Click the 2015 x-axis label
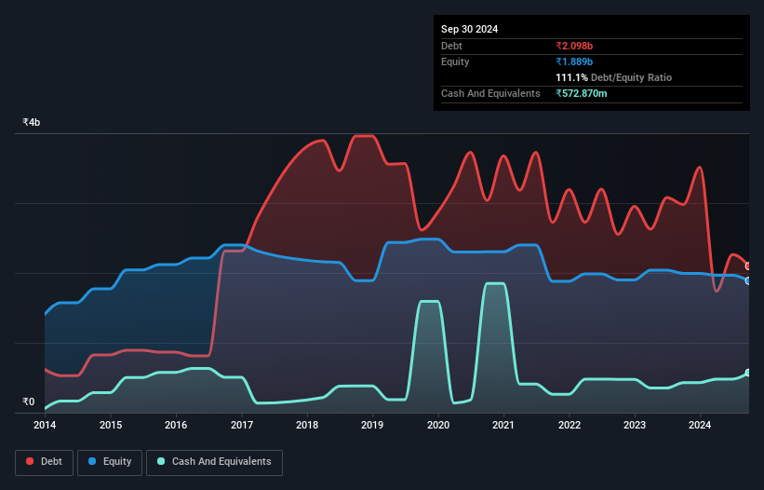 [x=111, y=425]
